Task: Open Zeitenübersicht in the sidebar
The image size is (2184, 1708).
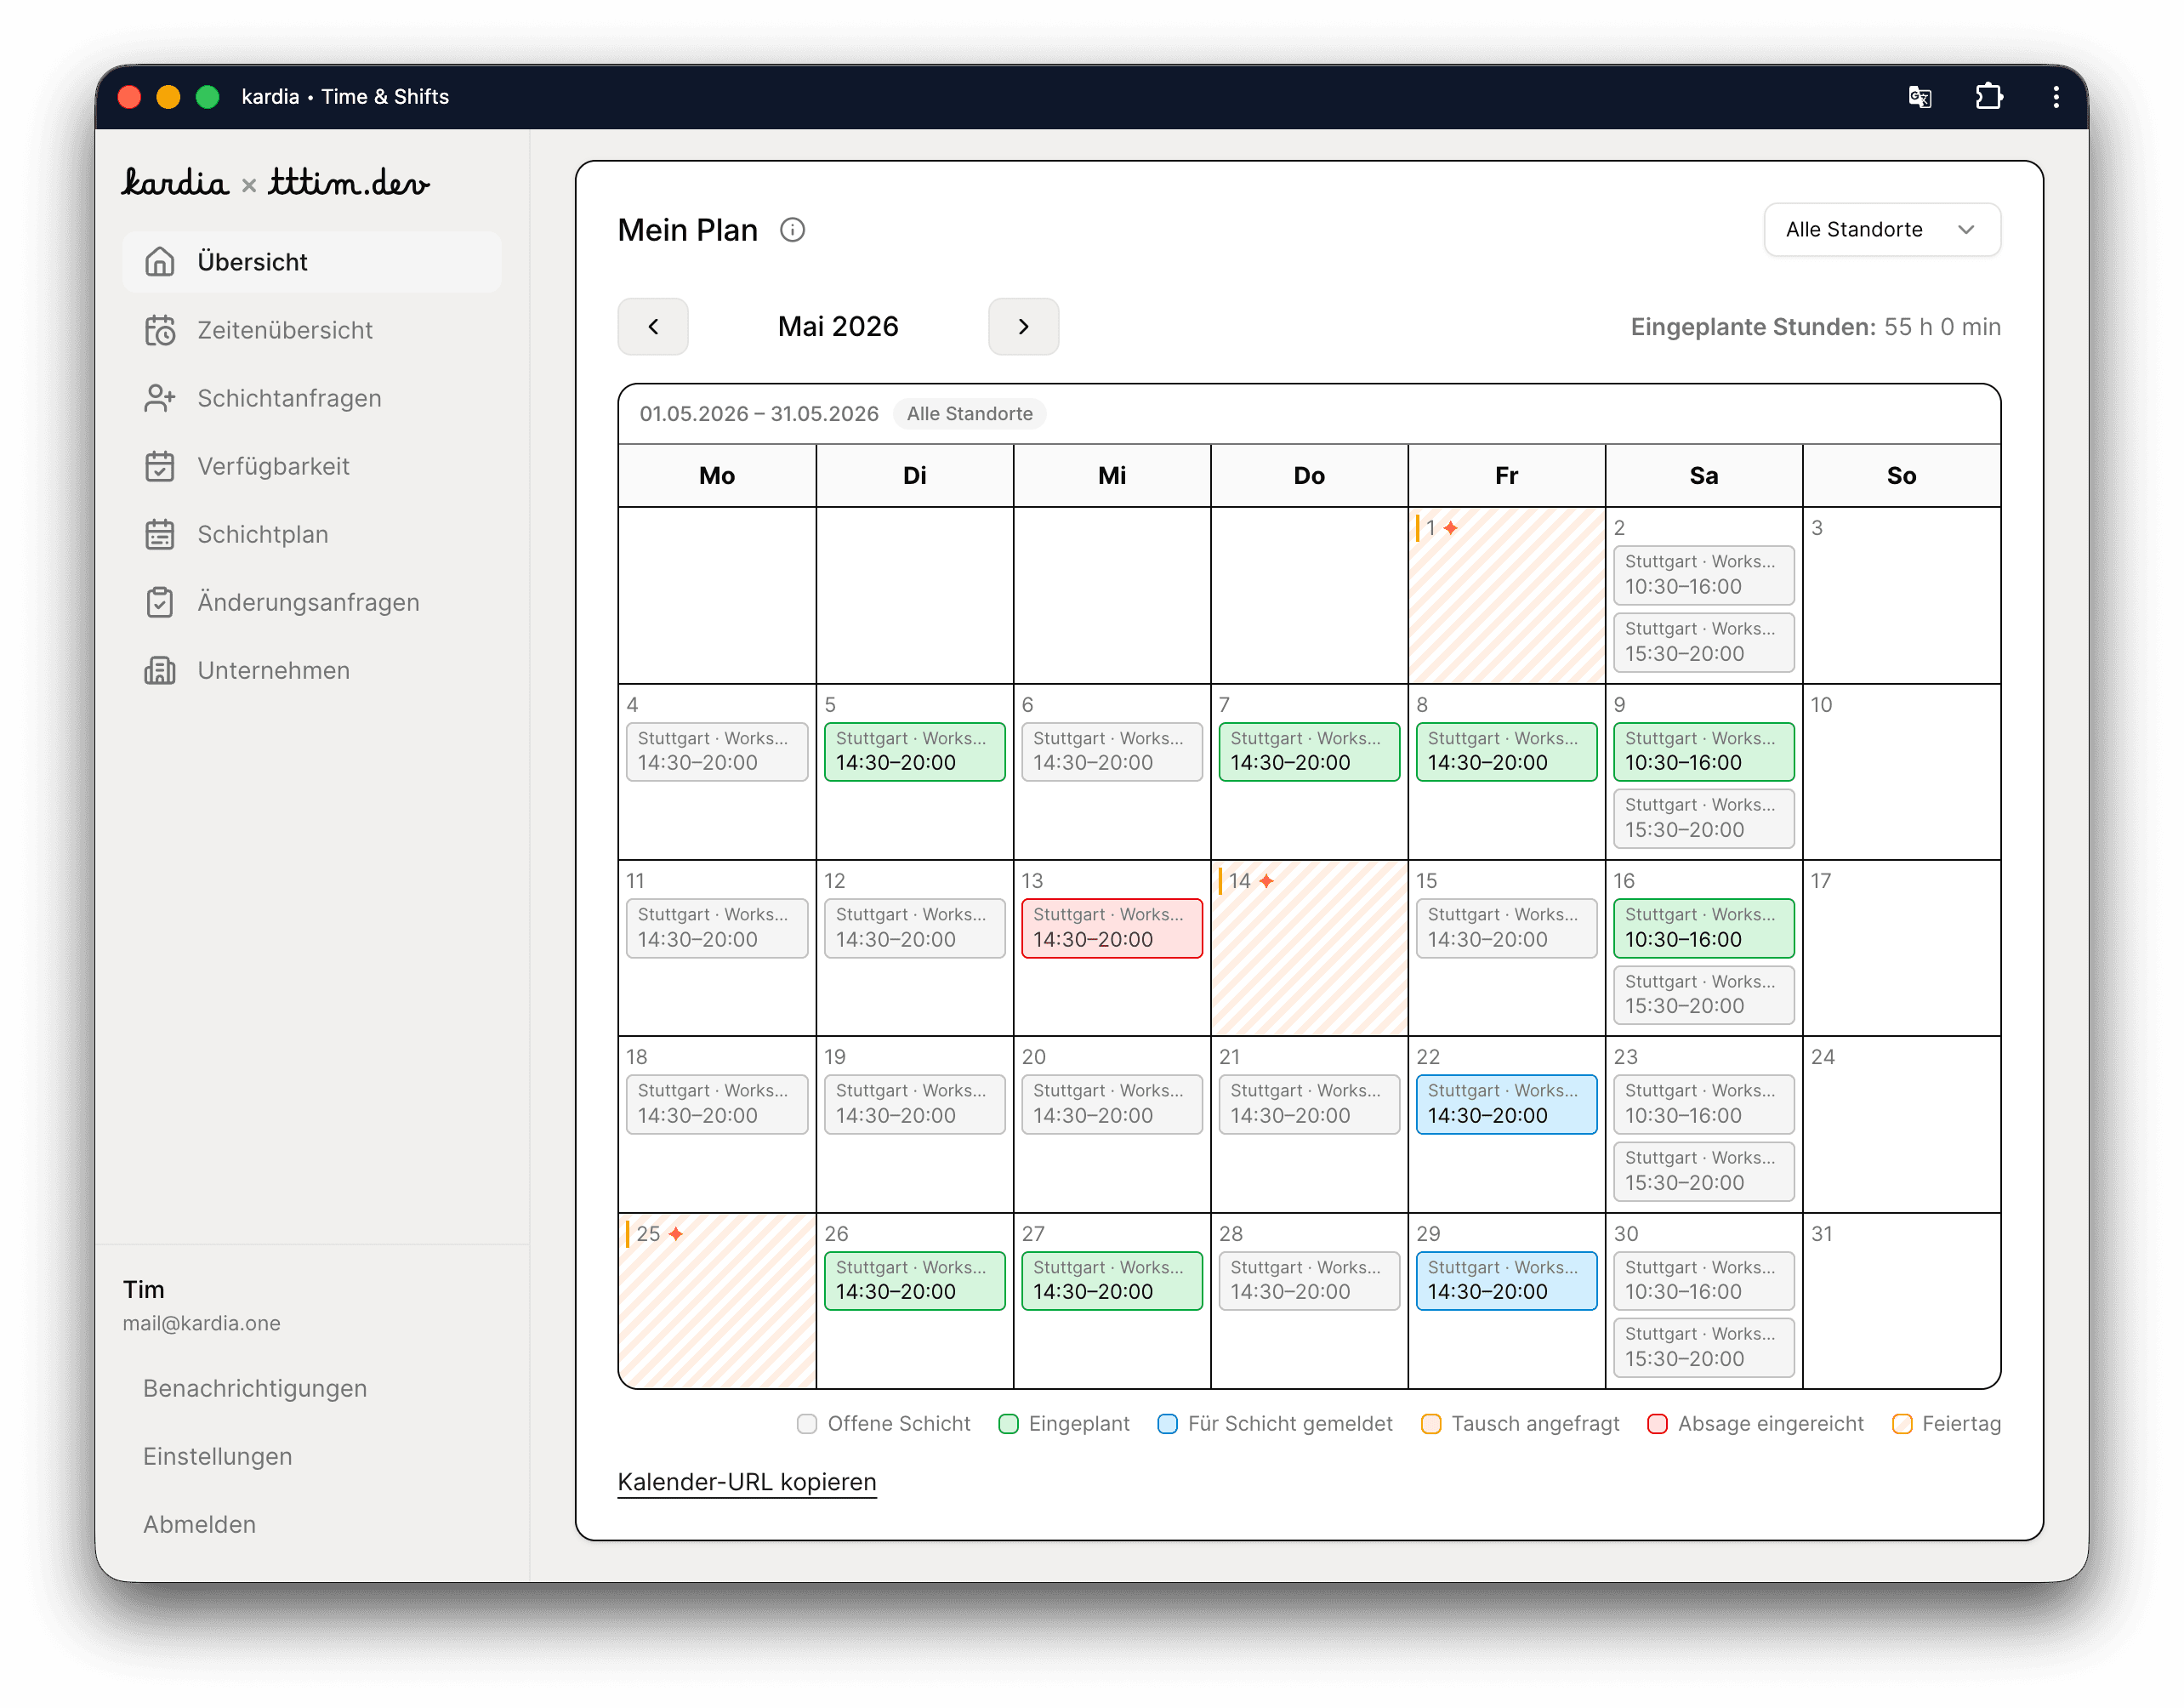Action: click(x=312, y=330)
